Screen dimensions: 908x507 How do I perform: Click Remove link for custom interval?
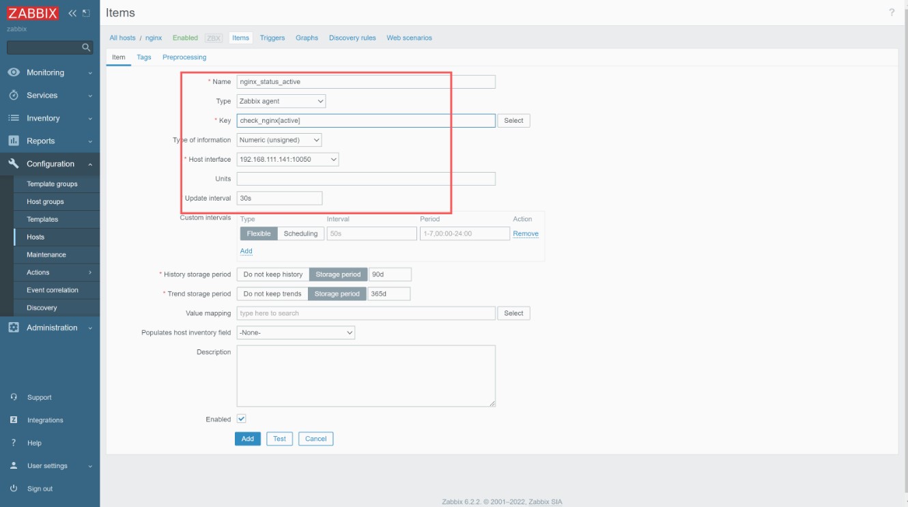(x=526, y=233)
